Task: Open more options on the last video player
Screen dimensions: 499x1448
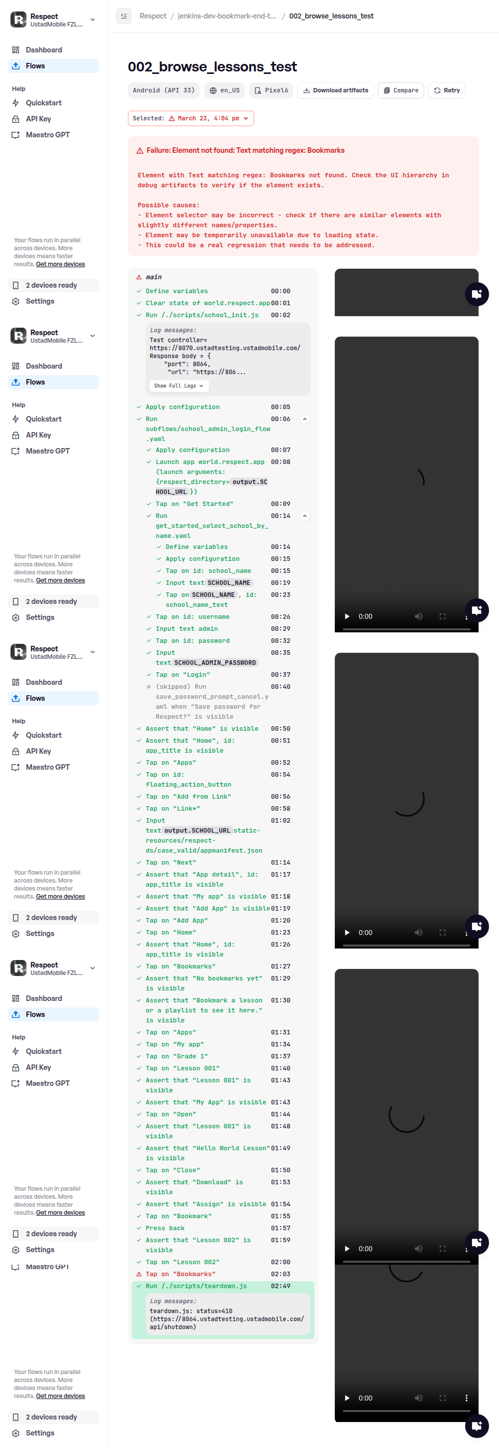Action: (466, 1398)
